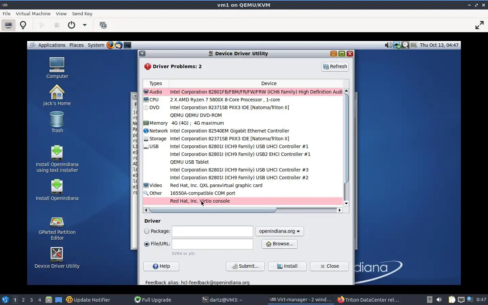Refresh the device driver list
This screenshot has height=305, width=488.
point(335,66)
